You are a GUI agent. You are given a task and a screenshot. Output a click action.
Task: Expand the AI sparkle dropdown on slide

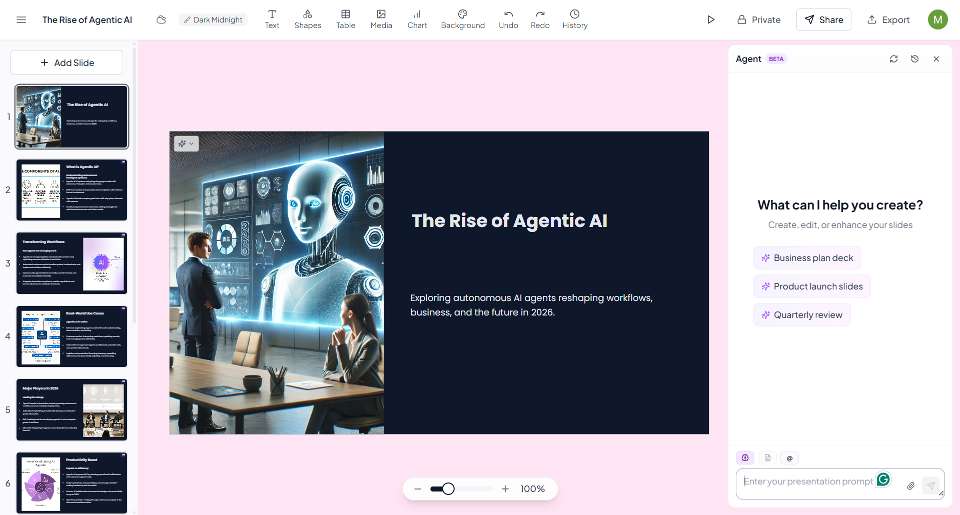pos(186,143)
